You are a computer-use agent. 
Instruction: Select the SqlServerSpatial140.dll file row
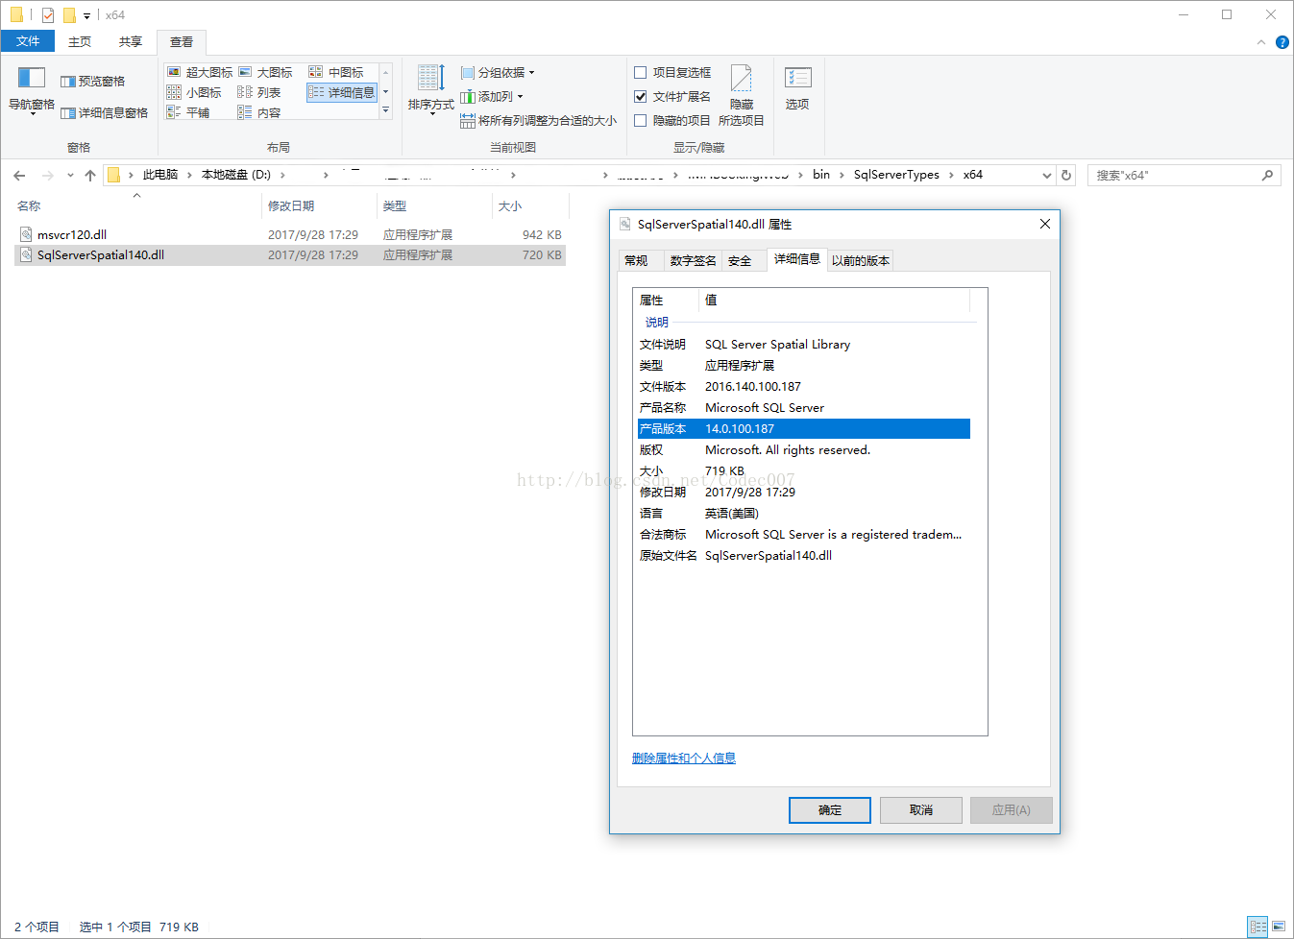coord(289,255)
